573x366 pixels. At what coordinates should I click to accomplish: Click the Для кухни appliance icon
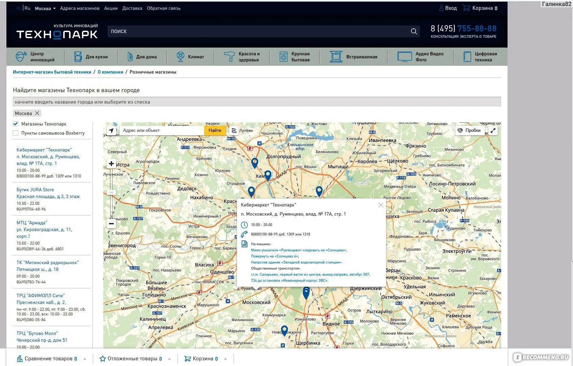point(78,57)
